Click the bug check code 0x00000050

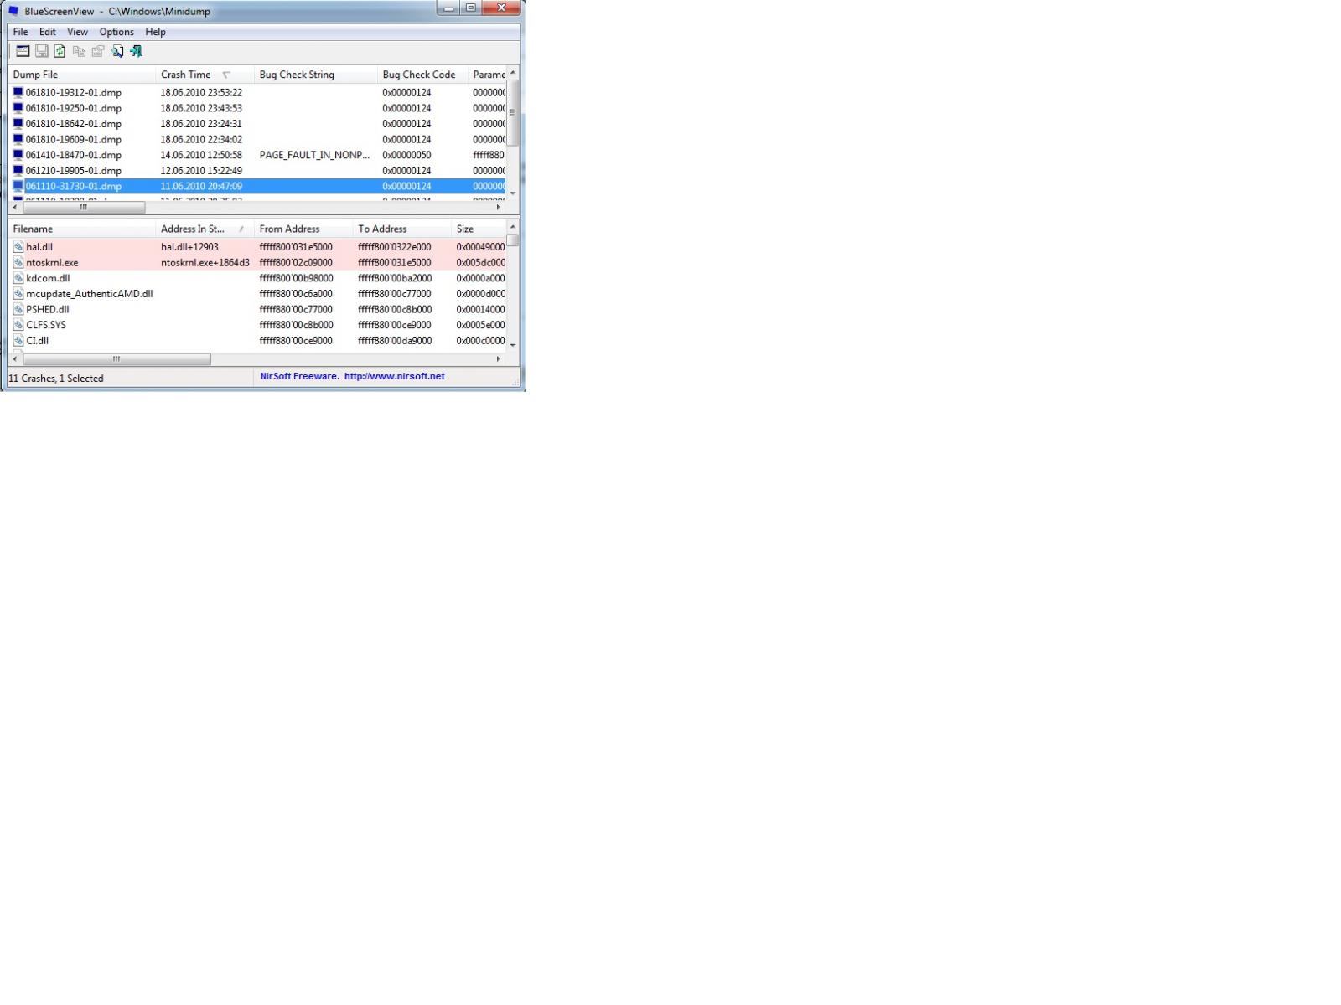(x=406, y=155)
